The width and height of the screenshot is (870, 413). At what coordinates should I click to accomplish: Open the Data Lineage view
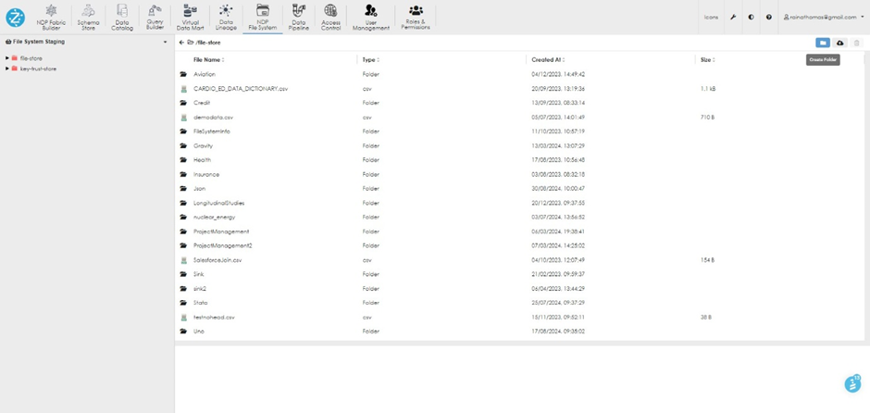pos(226,17)
